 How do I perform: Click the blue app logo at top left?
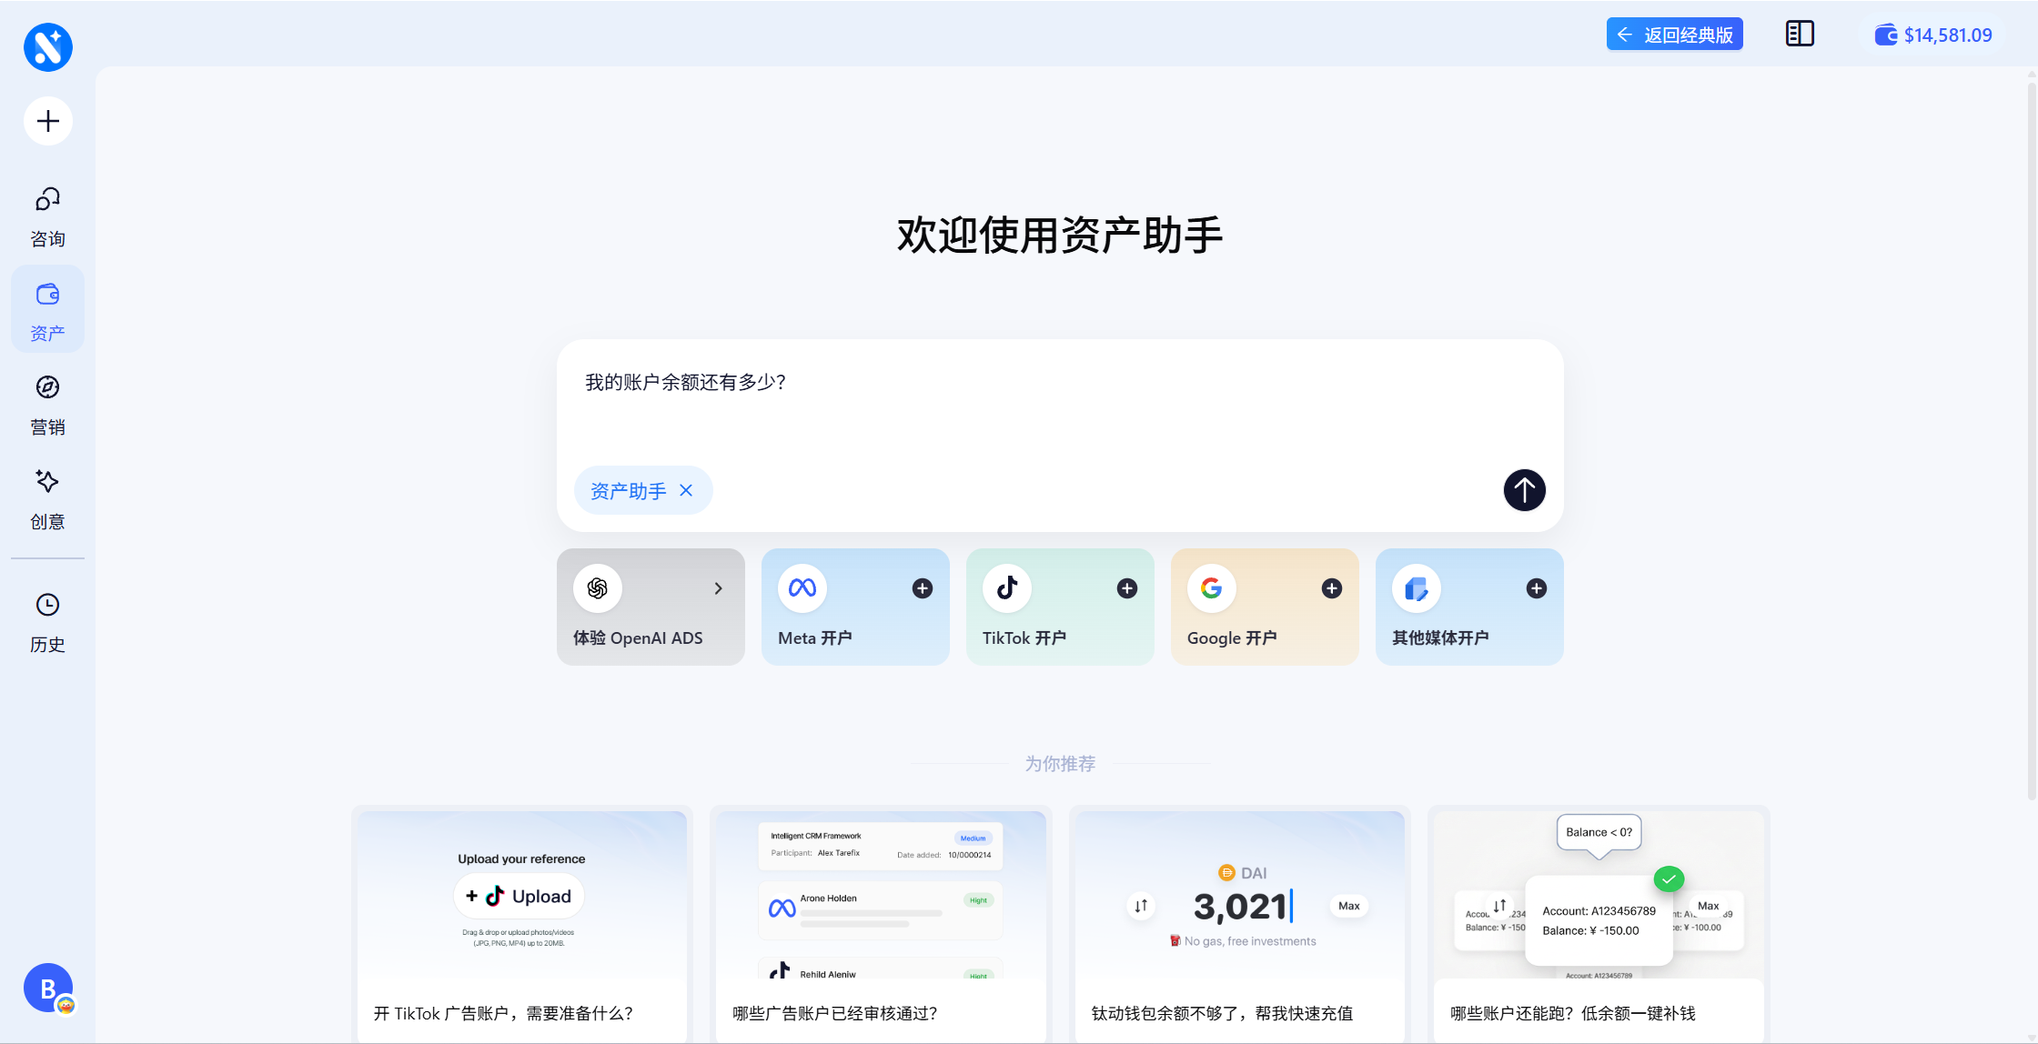pos(48,47)
